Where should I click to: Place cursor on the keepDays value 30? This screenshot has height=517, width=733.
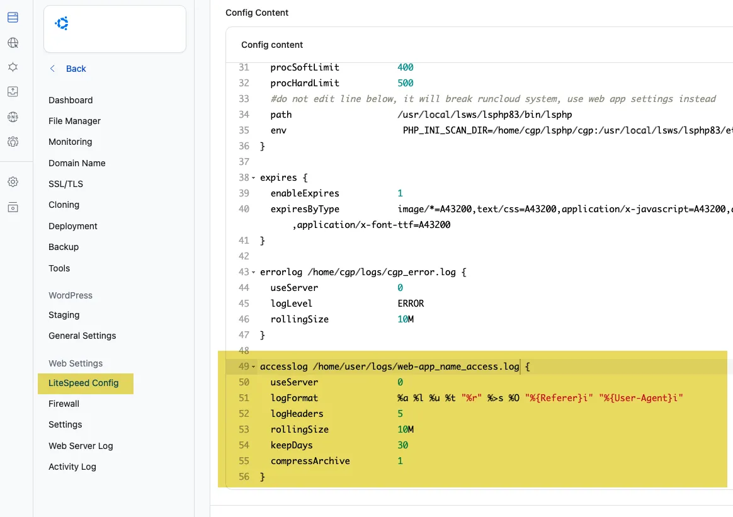(403, 445)
